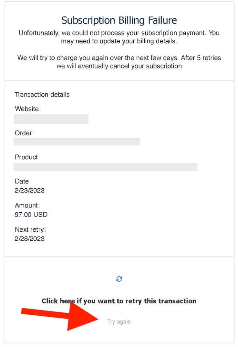Click the Product field label
Screen dimensions: 238x347
click(x=27, y=157)
